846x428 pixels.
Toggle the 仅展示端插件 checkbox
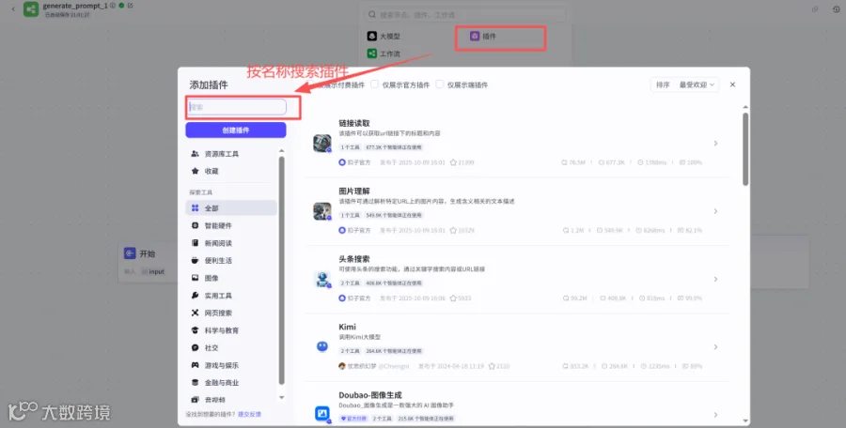(x=439, y=84)
